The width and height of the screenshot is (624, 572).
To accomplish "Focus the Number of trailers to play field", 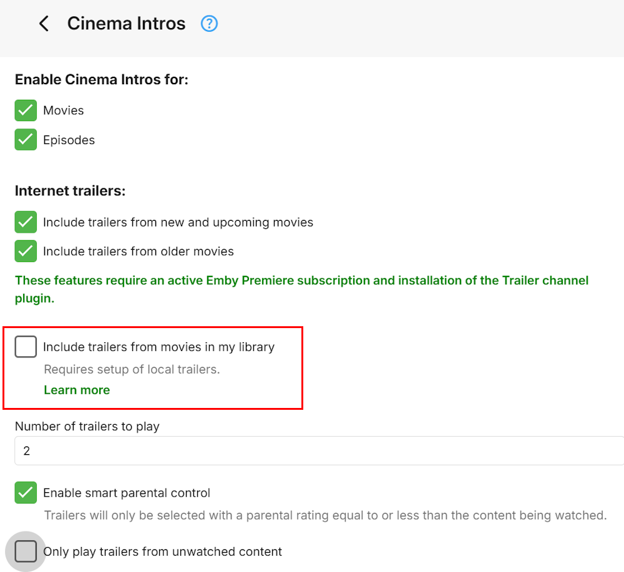I will (x=318, y=450).
